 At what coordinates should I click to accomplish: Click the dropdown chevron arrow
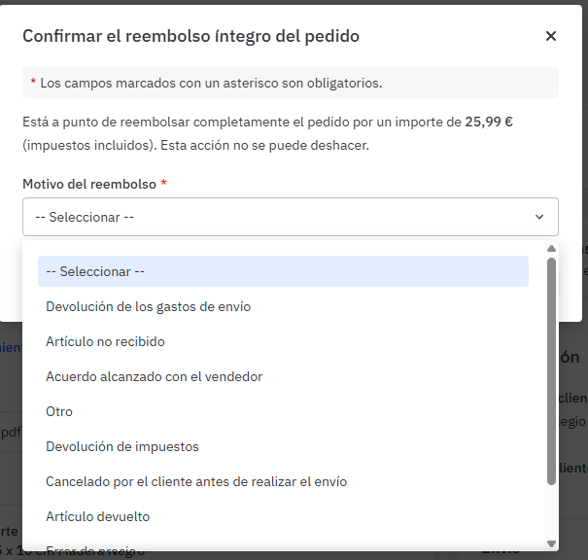[x=539, y=217]
